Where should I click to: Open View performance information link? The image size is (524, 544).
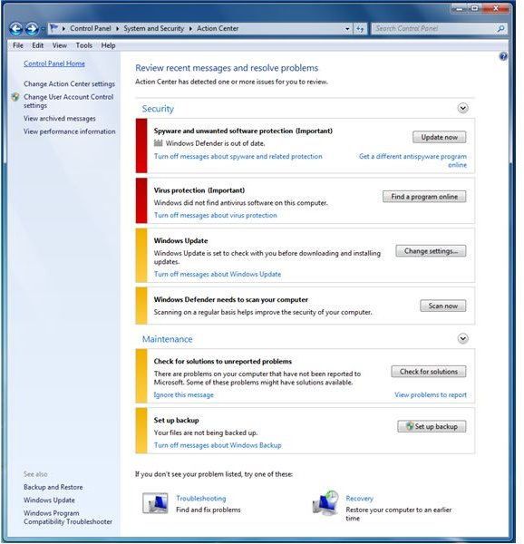(70, 131)
